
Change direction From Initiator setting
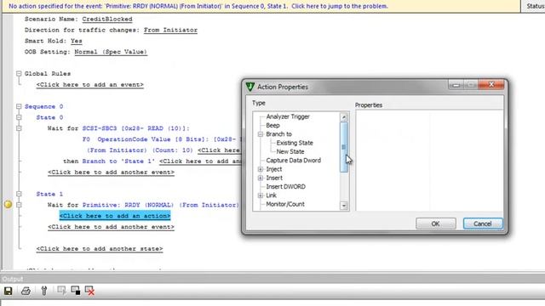[170, 31]
